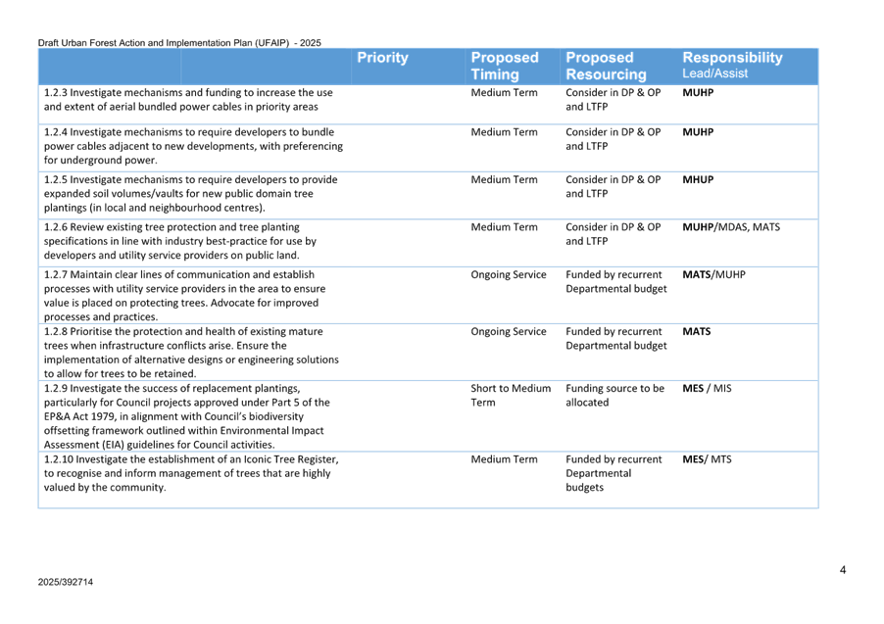Click action 1.2.7 on utility provider communication
This screenshot has width=884, height=624.
[x=186, y=296]
